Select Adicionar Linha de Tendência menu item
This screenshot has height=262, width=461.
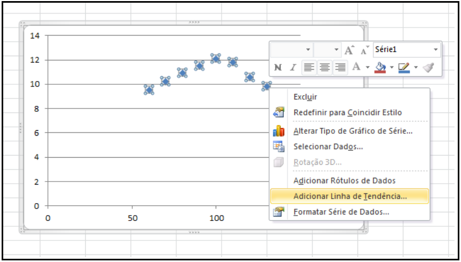click(x=350, y=196)
